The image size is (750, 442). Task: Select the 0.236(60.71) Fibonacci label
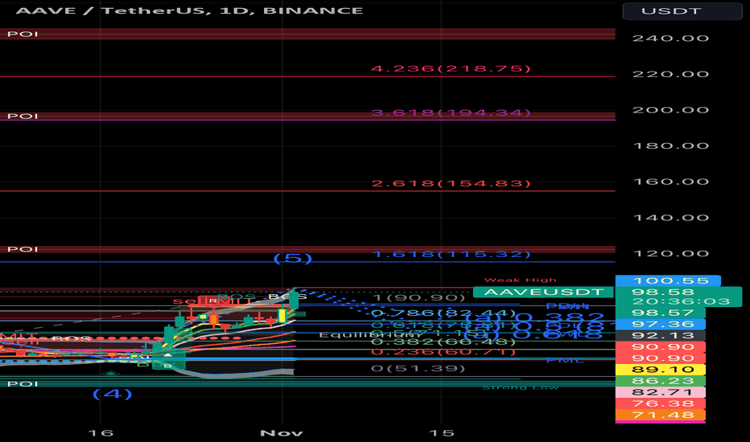click(x=443, y=352)
